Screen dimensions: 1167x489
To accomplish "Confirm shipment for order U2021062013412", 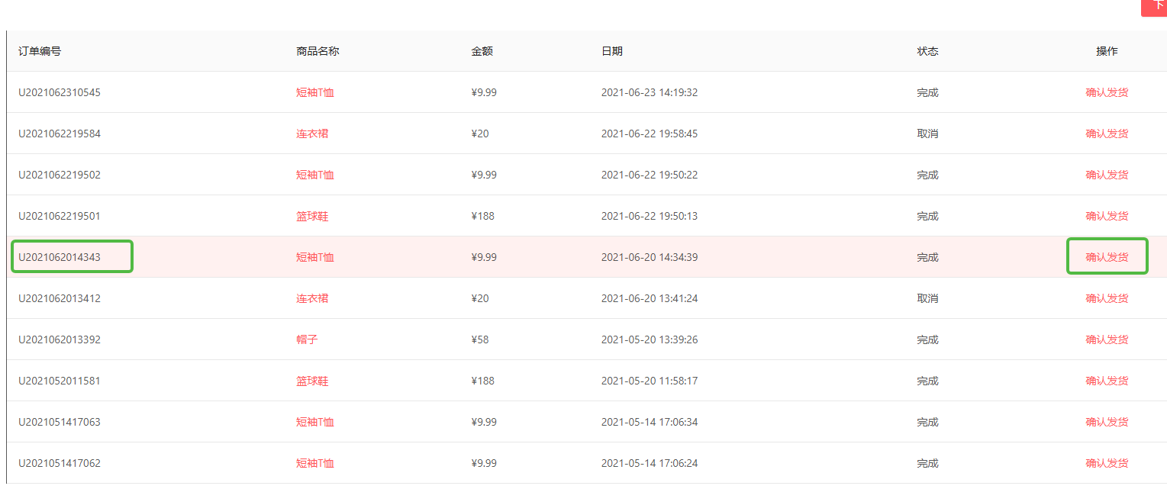I will 1107,298.
